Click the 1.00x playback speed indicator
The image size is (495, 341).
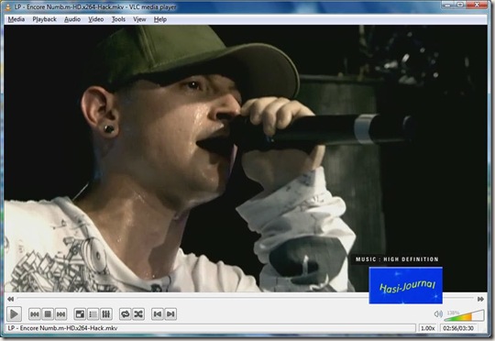click(x=428, y=328)
